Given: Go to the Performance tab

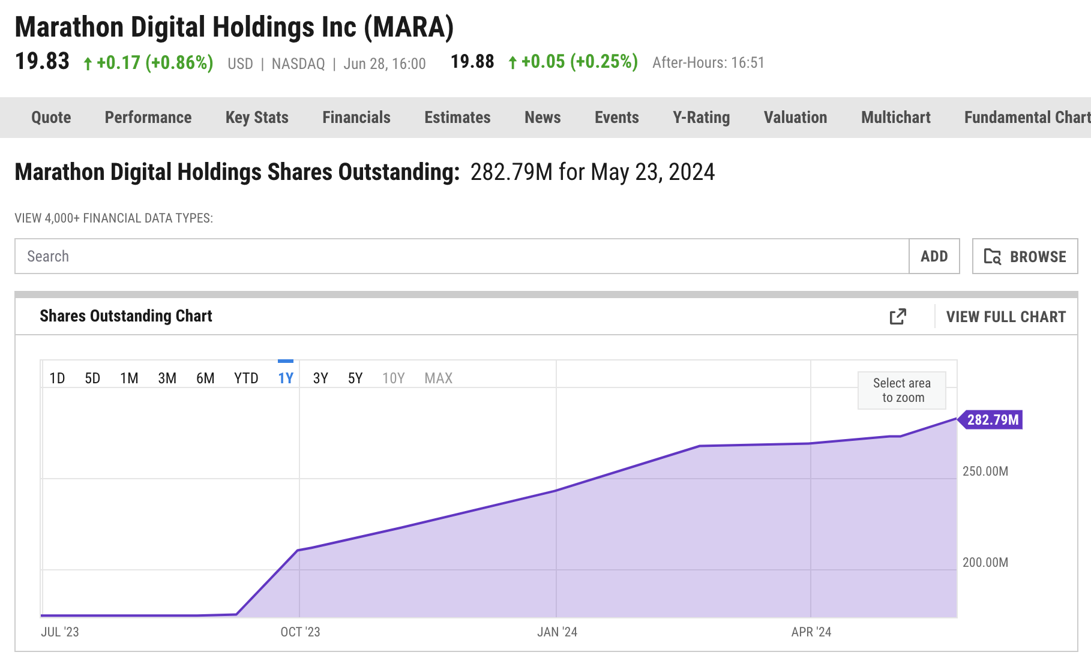Looking at the screenshot, I should (x=148, y=118).
